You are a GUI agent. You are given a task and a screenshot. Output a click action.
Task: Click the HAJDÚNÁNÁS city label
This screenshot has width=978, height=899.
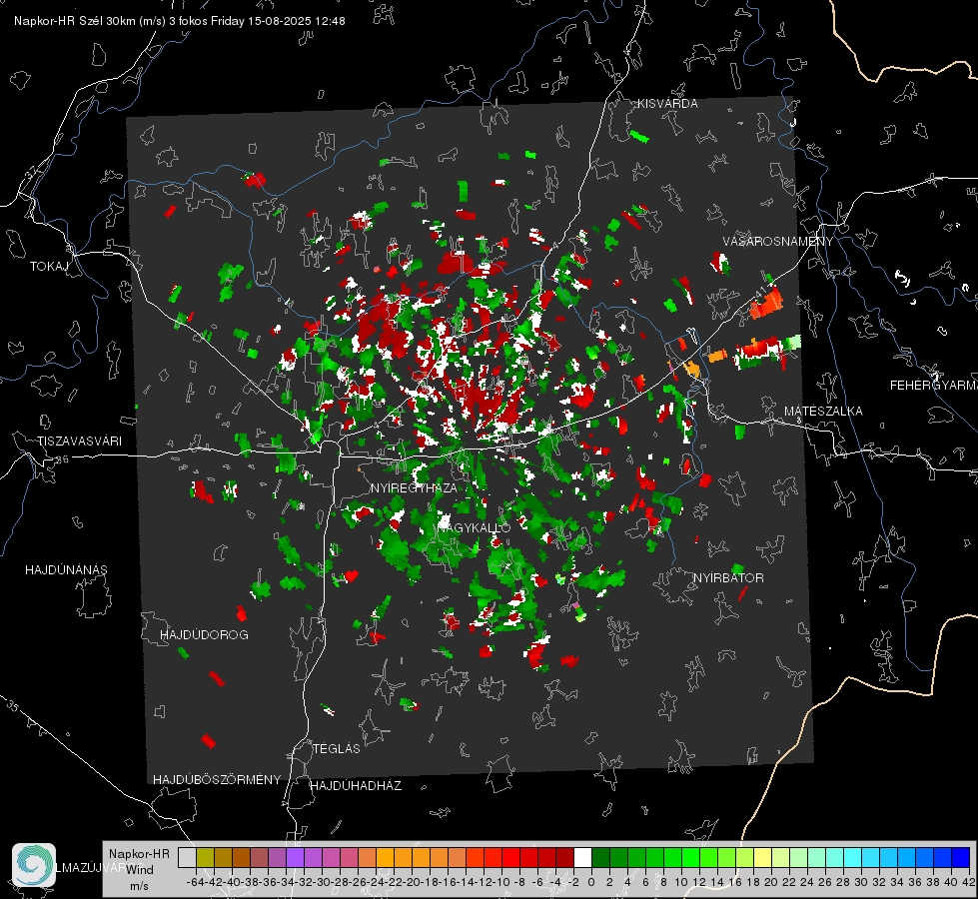click(x=66, y=570)
